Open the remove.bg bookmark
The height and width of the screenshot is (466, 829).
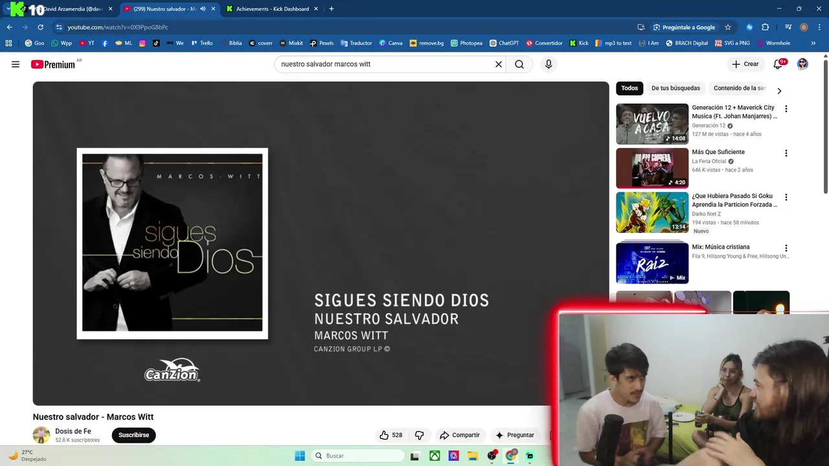tap(426, 43)
